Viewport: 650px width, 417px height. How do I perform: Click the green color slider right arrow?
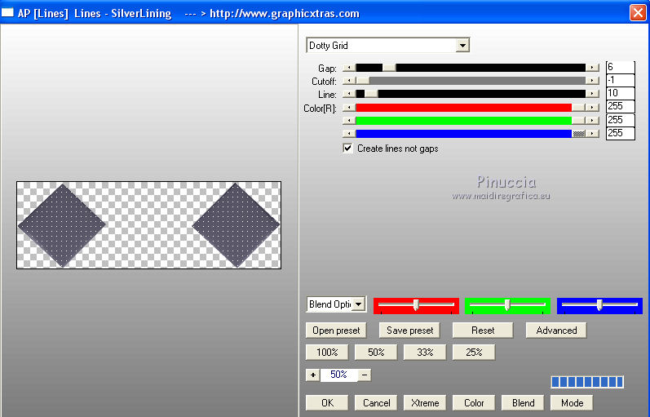(x=592, y=120)
